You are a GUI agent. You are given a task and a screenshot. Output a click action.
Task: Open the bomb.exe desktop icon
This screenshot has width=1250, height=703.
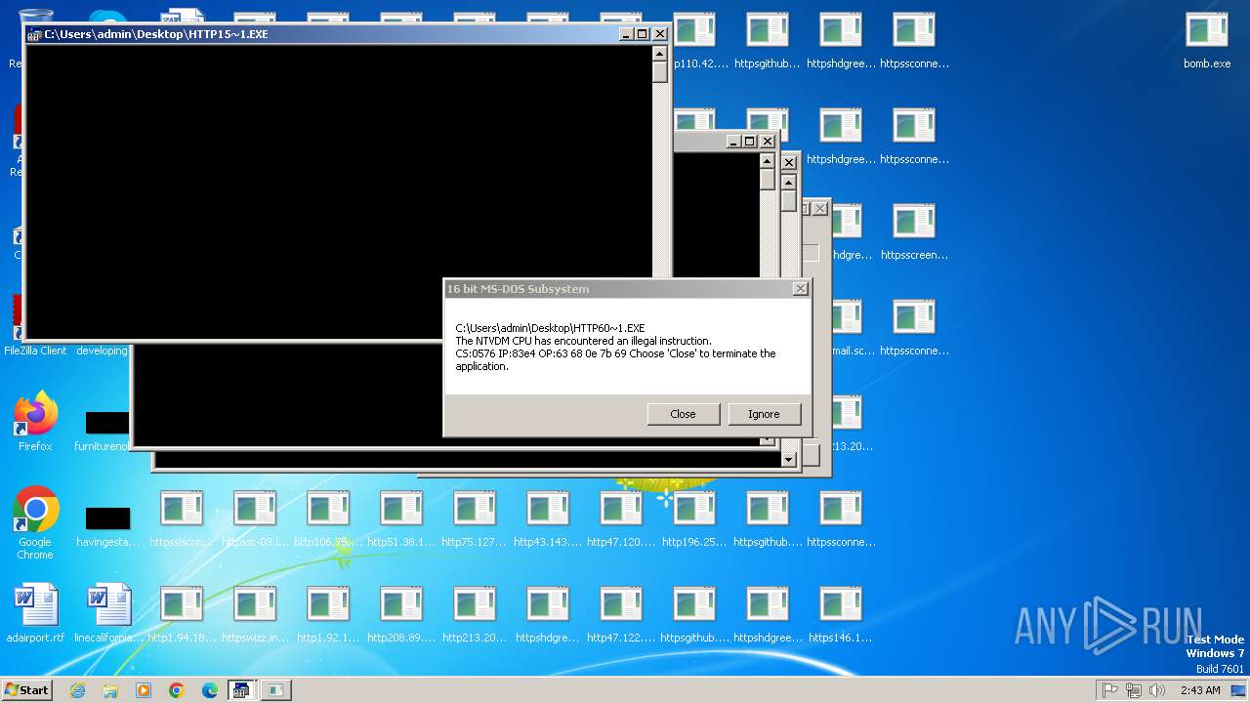point(1207,39)
